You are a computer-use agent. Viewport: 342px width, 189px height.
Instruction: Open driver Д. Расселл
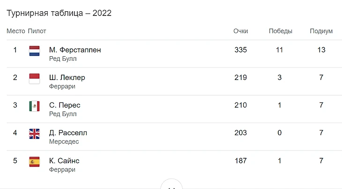point(68,133)
